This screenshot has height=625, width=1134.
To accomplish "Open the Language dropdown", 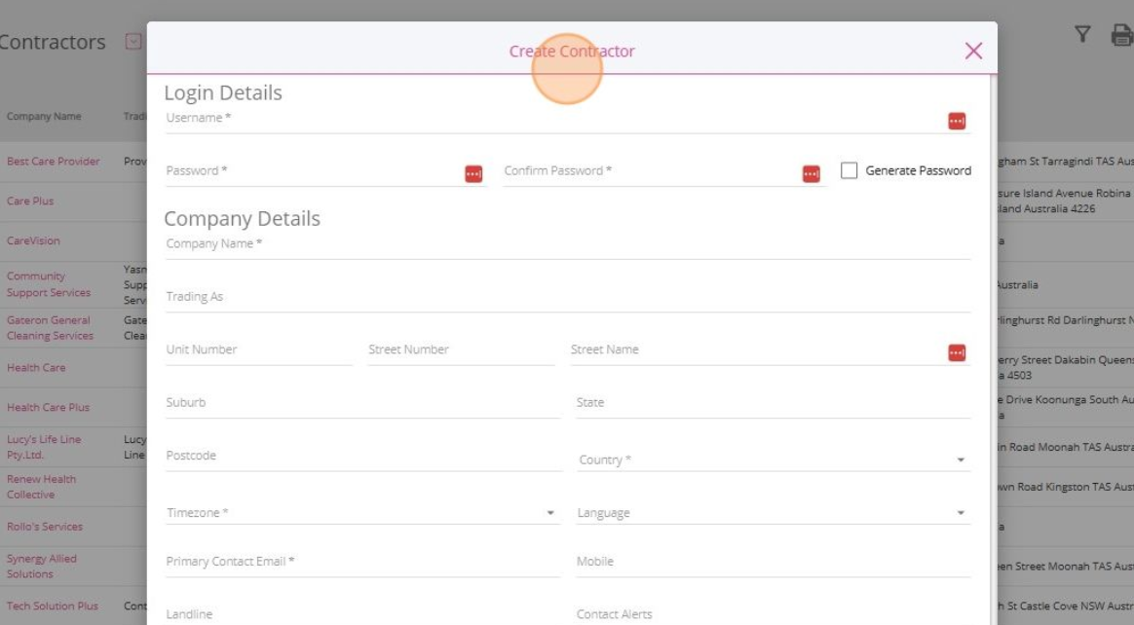I will point(773,513).
